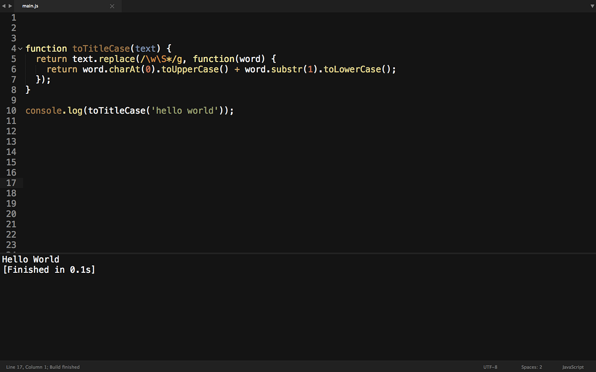Click the Finished in 0.1s output line

pyautogui.click(x=49, y=269)
